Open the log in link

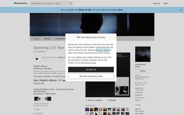coord(166,3)
